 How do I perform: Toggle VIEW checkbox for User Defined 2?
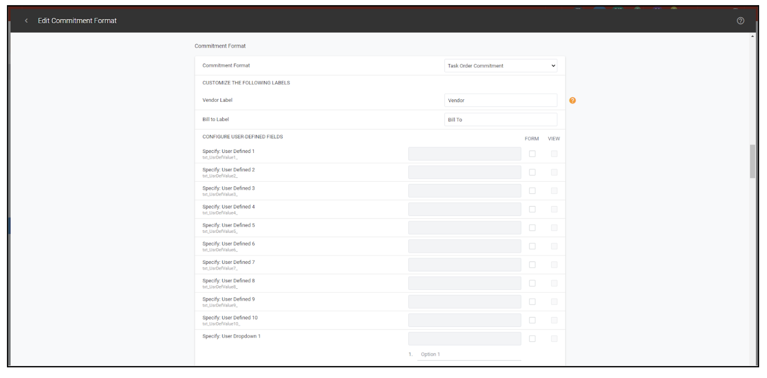pyautogui.click(x=554, y=172)
